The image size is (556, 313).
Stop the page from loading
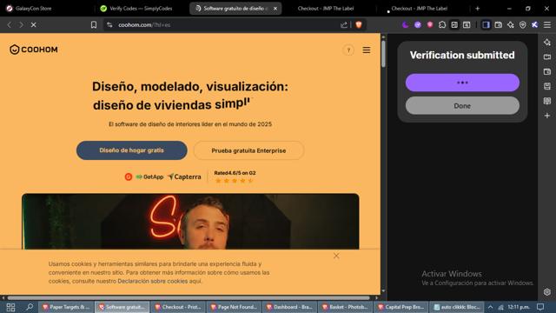click(33, 25)
